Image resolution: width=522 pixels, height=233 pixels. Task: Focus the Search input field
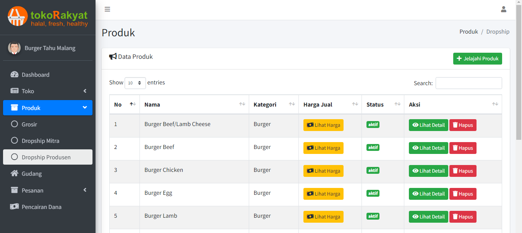469,83
